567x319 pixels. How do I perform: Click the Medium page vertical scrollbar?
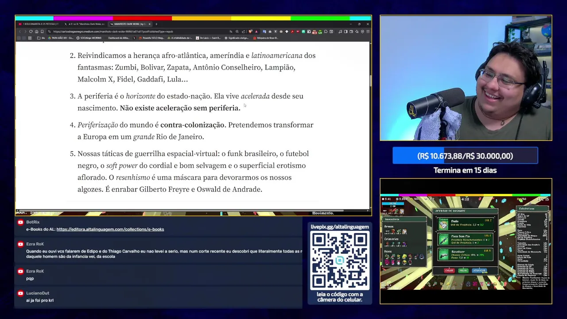pos(370,82)
